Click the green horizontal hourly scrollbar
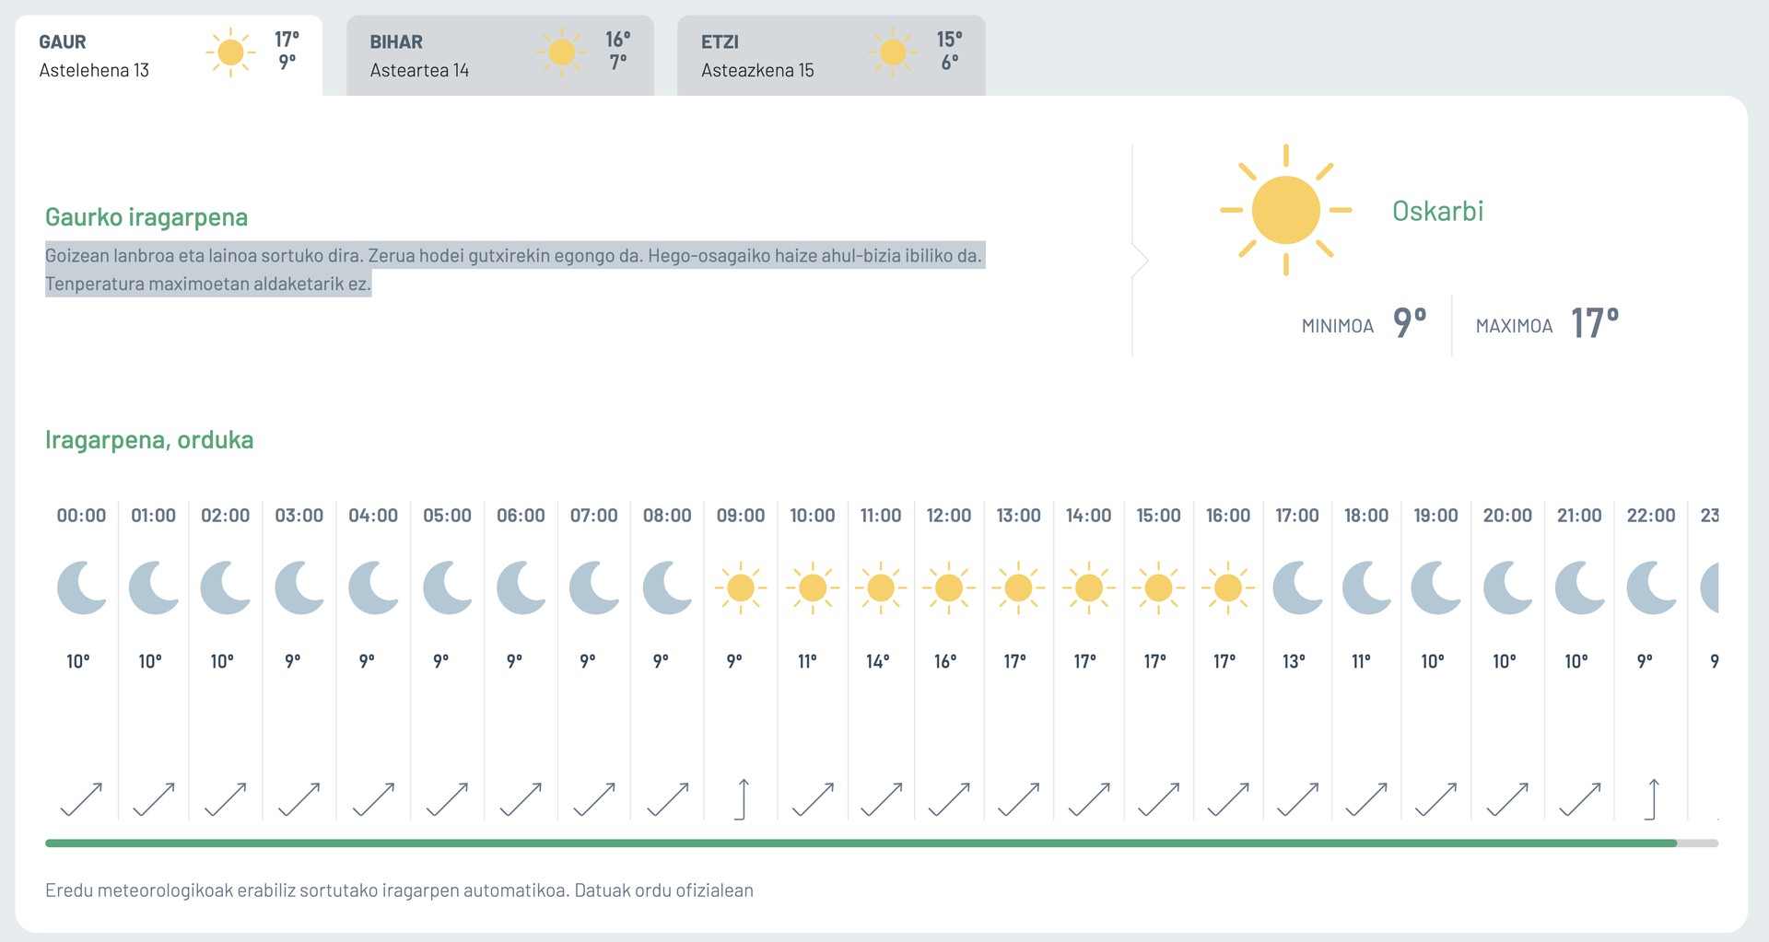The height and width of the screenshot is (942, 1769). [861, 843]
